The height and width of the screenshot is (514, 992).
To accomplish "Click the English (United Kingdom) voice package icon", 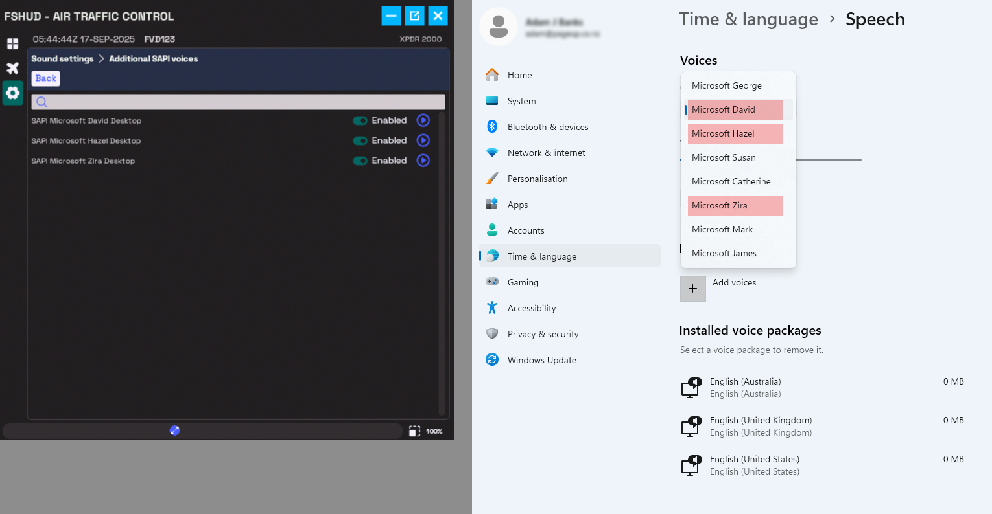I will click(692, 427).
